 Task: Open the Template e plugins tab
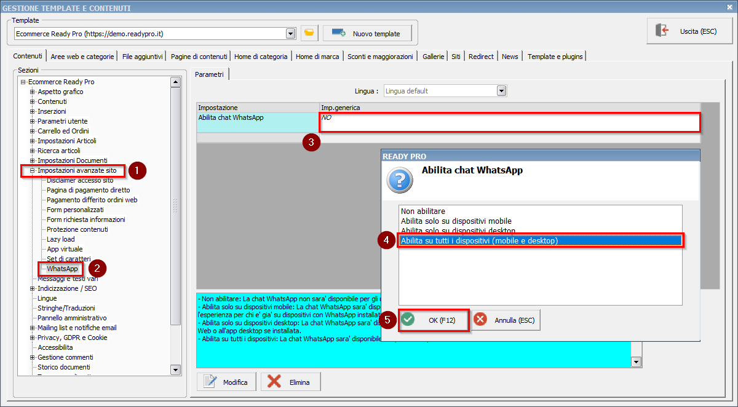coord(554,57)
